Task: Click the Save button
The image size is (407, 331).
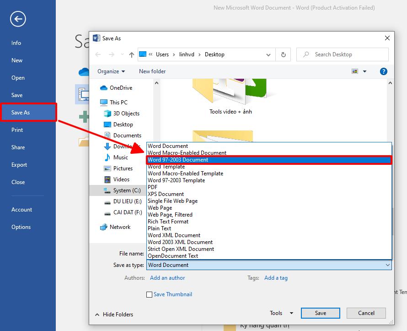Action: (x=320, y=313)
